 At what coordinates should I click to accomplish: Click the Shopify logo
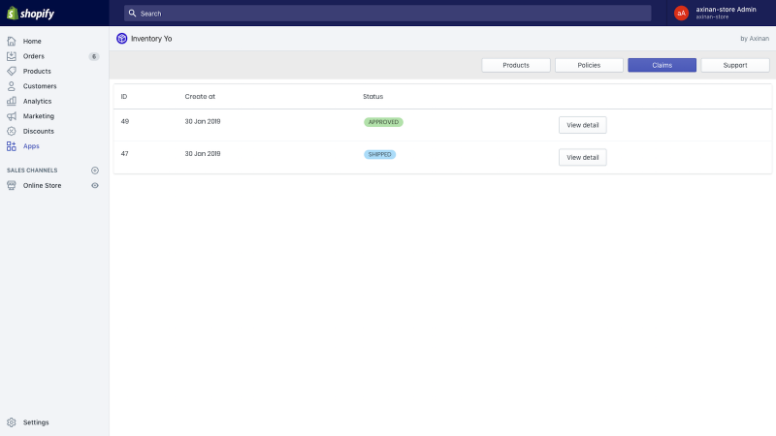[30, 14]
